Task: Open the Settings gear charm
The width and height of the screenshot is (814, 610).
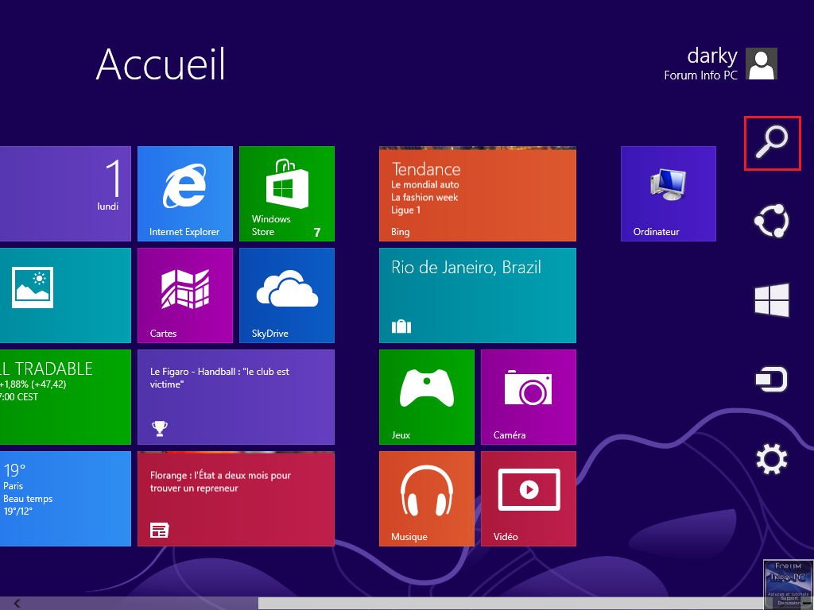Action: click(x=771, y=459)
